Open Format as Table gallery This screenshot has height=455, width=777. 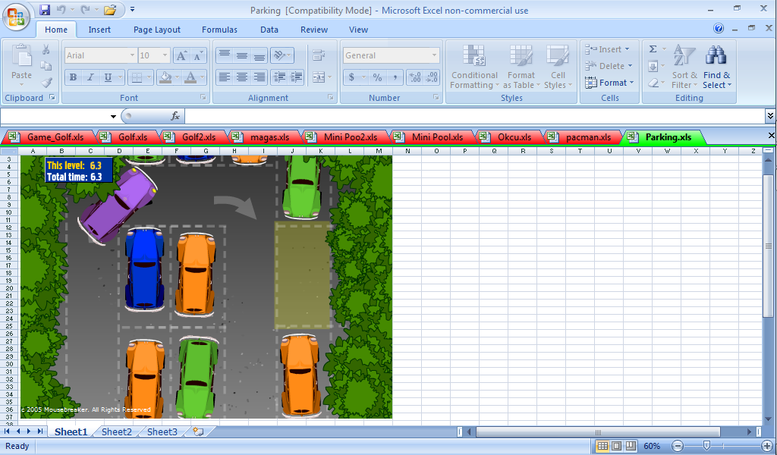coord(521,67)
